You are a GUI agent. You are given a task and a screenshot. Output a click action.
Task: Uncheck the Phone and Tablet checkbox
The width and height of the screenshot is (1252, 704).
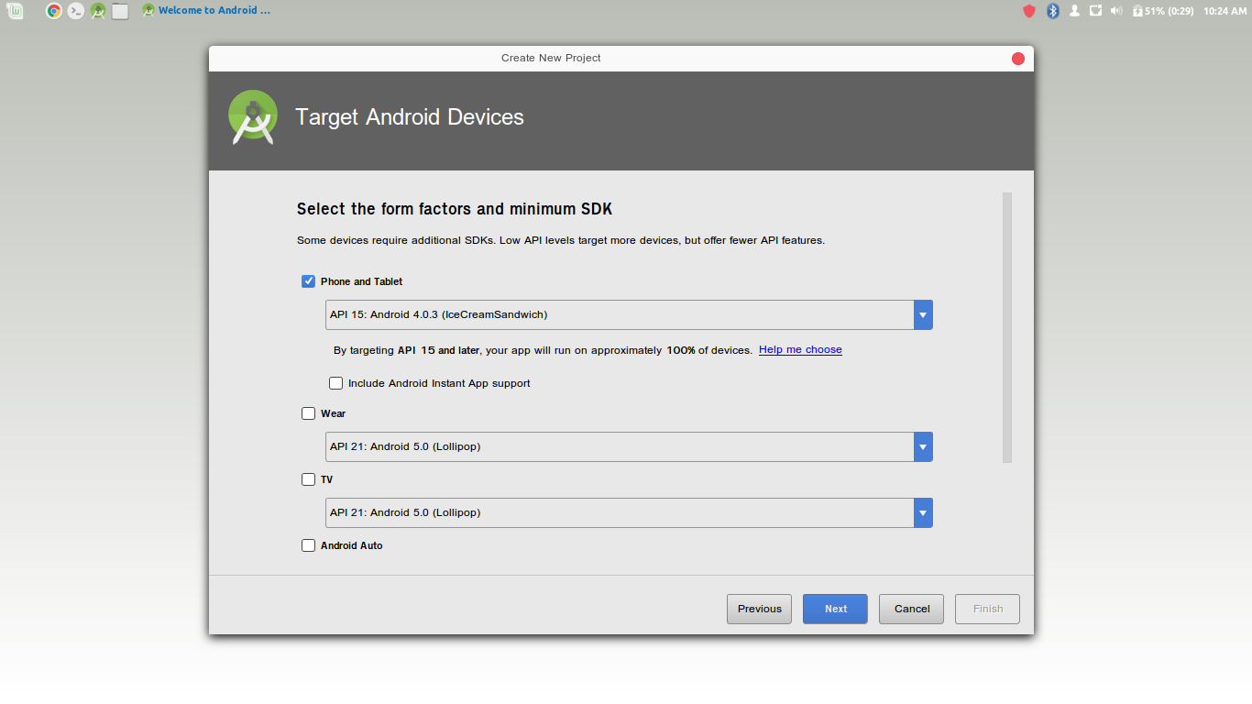tap(309, 281)
